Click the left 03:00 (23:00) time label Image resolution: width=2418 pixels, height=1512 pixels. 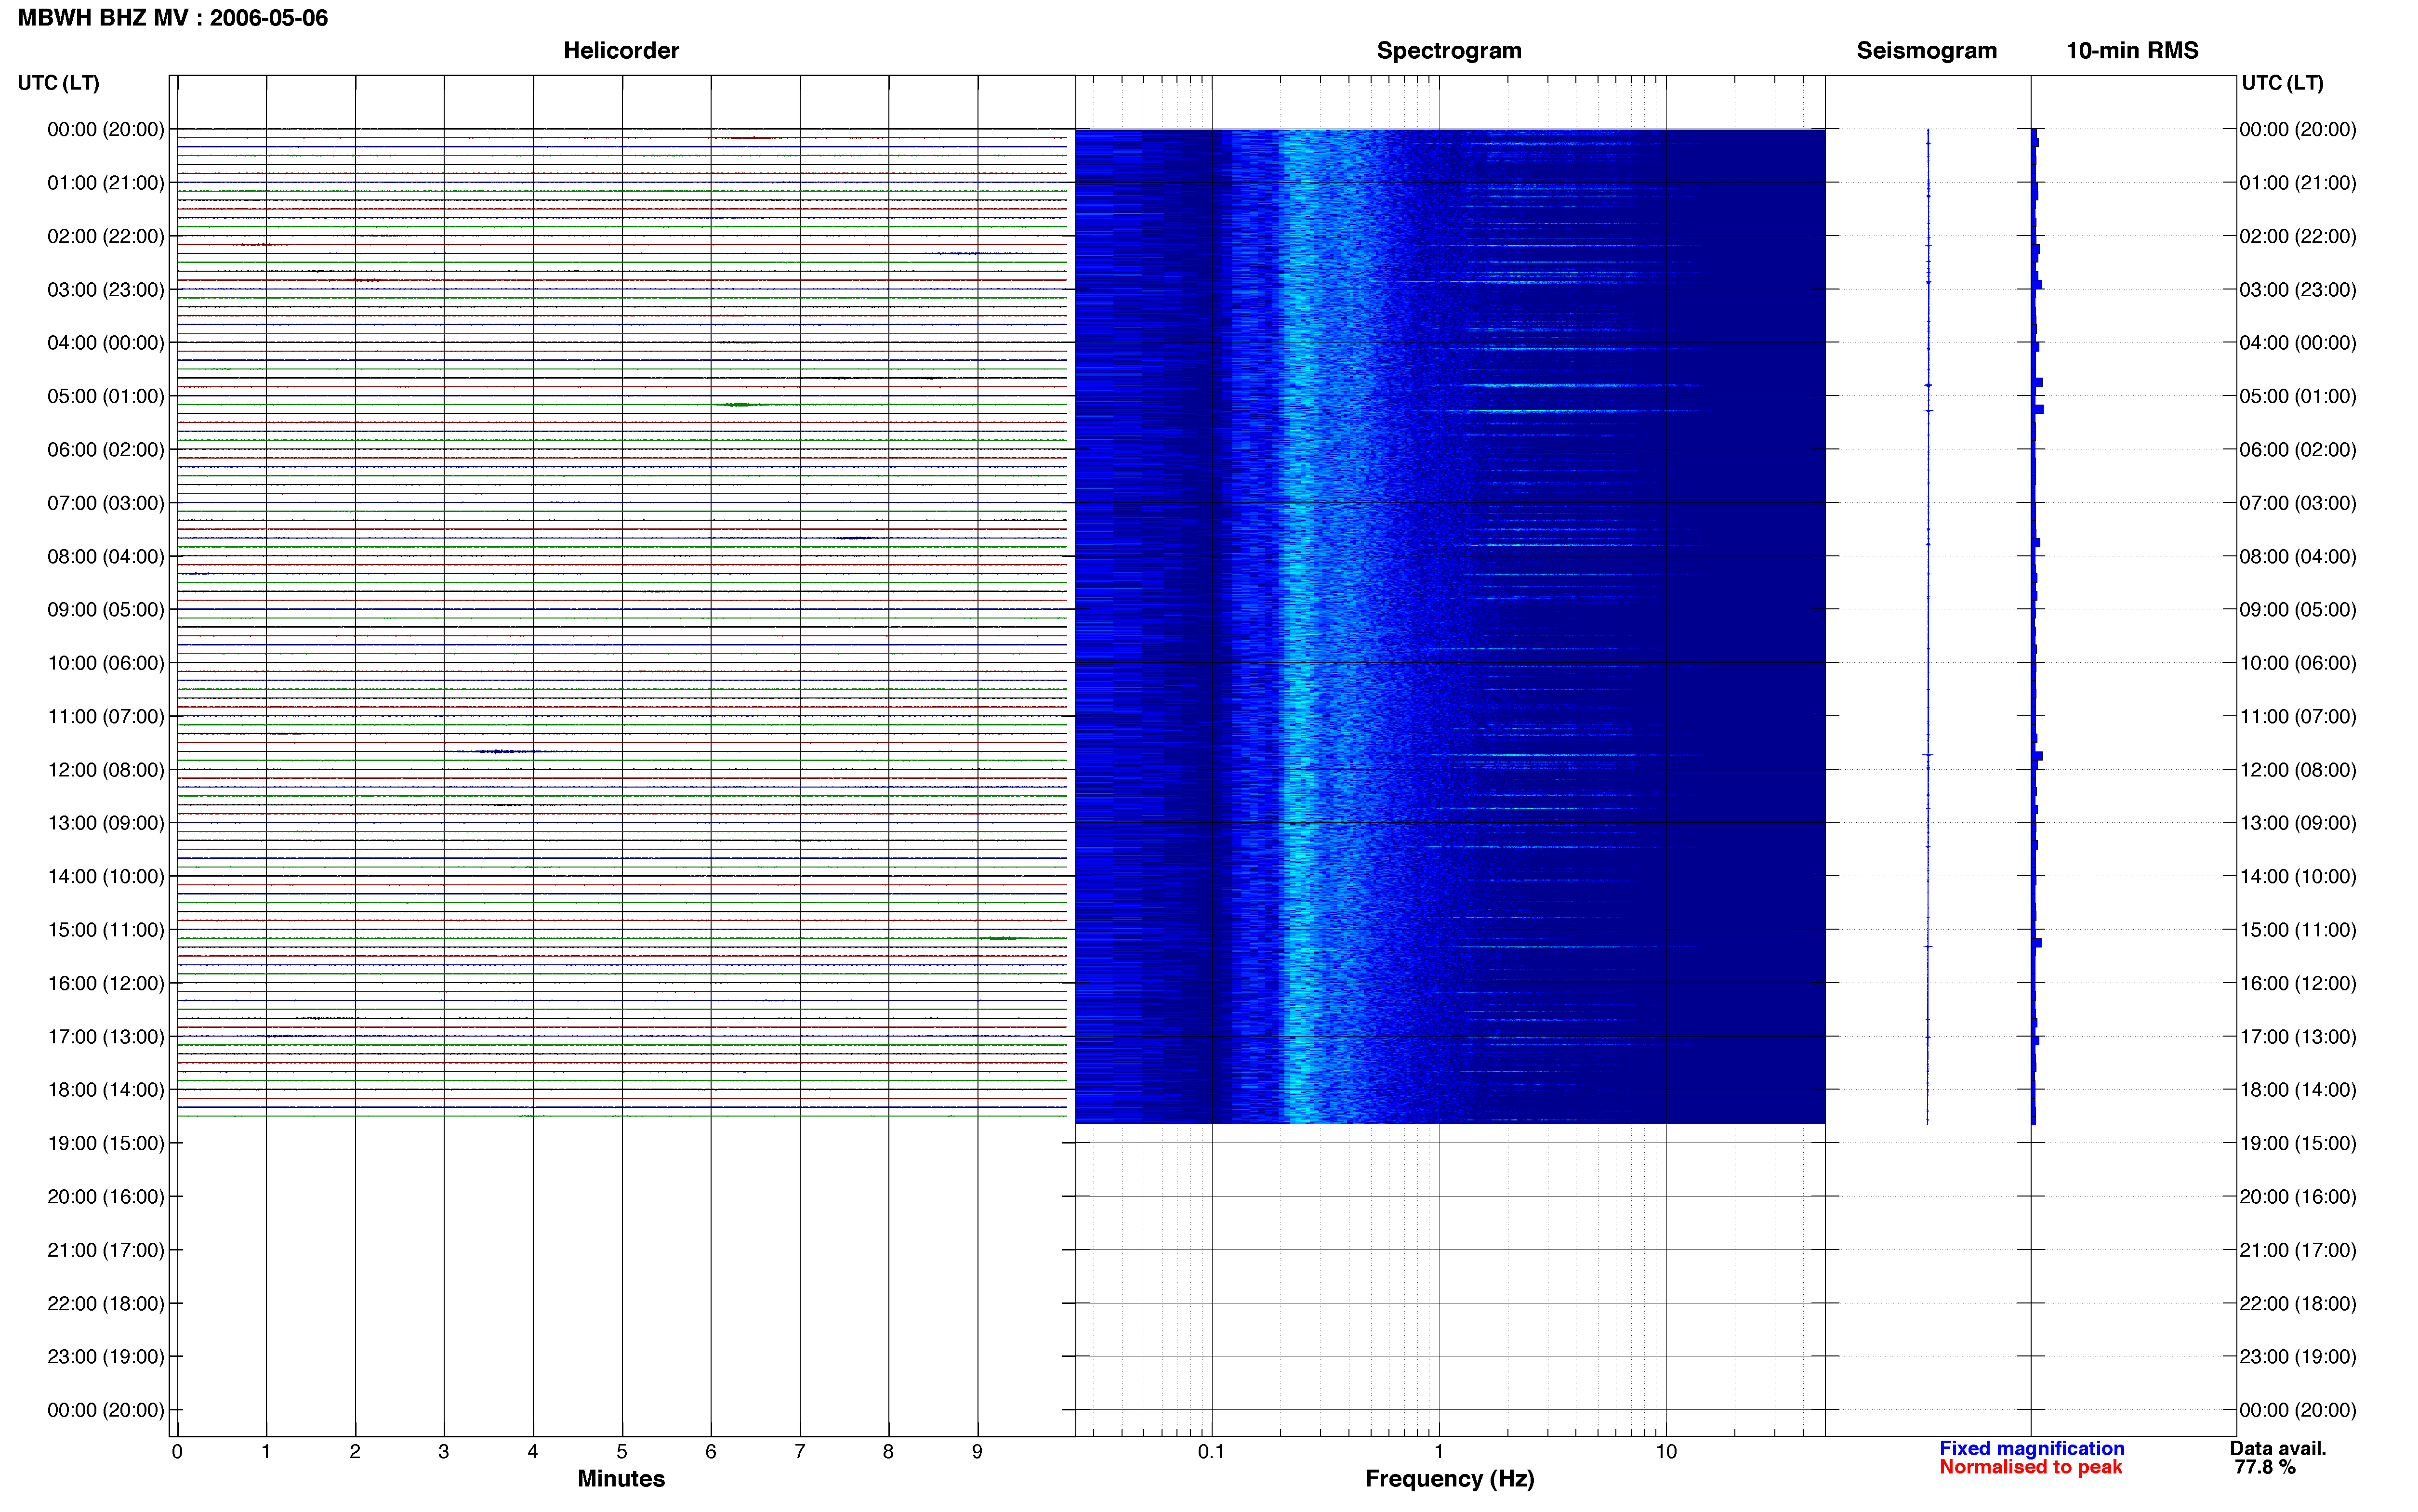point(106,290)
